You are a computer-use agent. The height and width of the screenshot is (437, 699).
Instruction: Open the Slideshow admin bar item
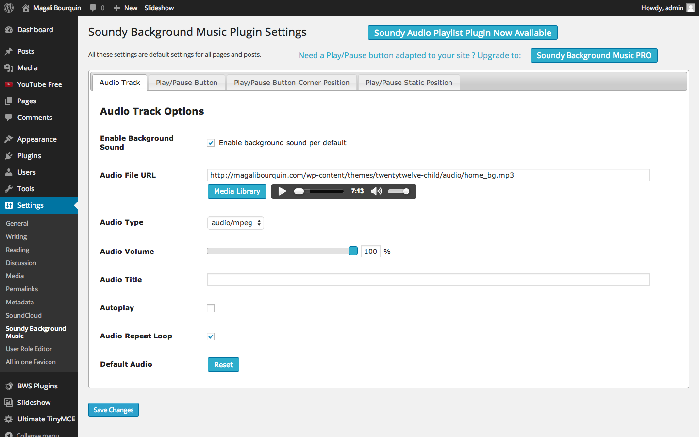[x=159, y=8]
